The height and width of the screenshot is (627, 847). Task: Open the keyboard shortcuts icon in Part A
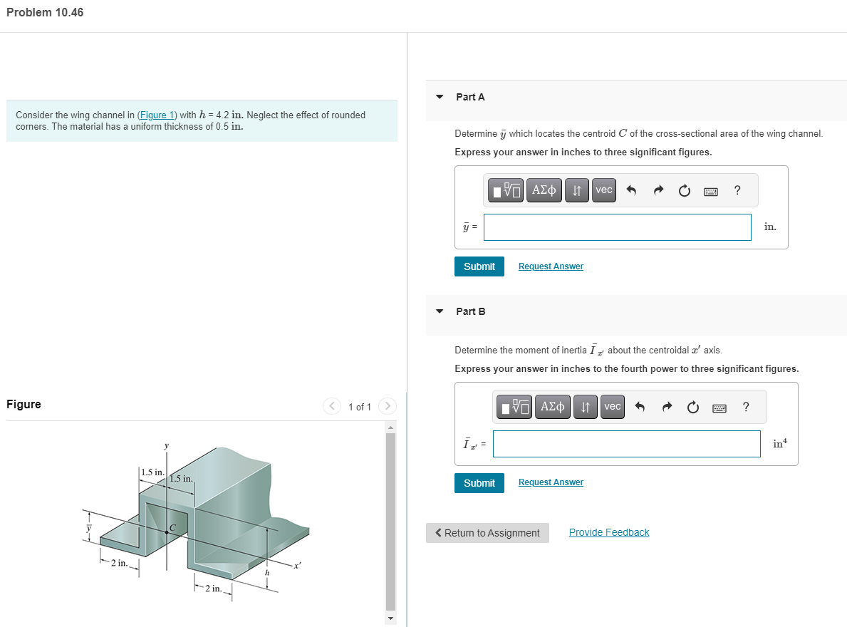point(710,190)
